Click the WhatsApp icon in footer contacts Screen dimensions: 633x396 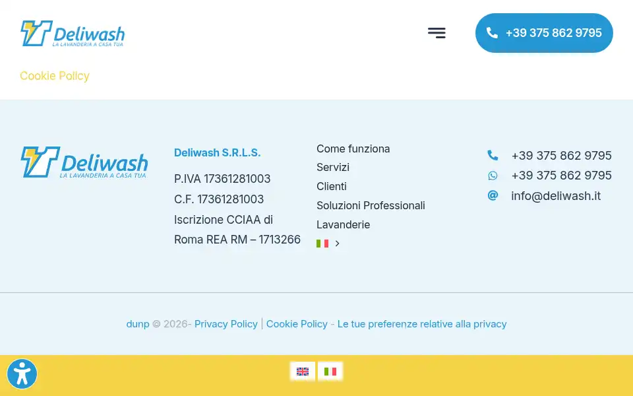point(493,176)
